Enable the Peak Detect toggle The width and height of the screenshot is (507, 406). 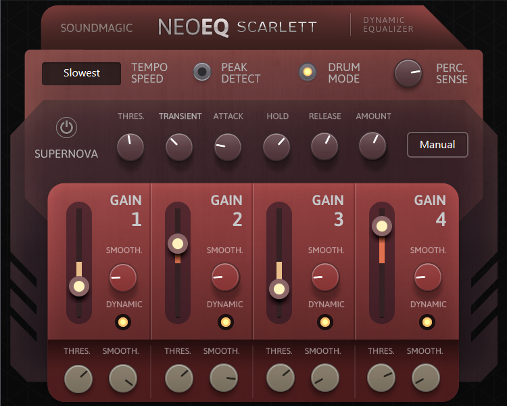pos(202,72)
